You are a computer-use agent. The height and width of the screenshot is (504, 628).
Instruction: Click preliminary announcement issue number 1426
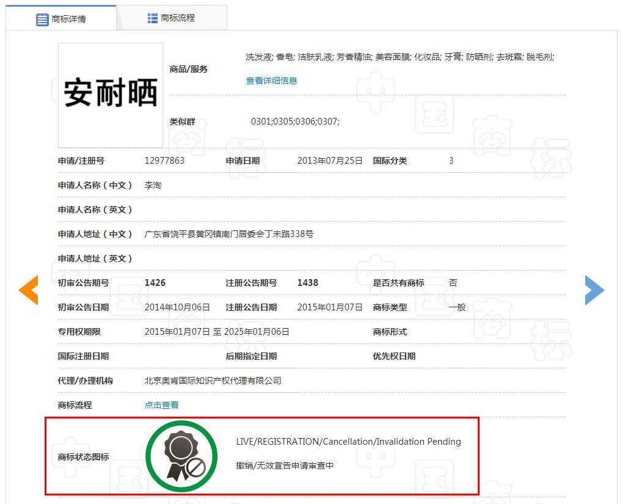(155, 283)
